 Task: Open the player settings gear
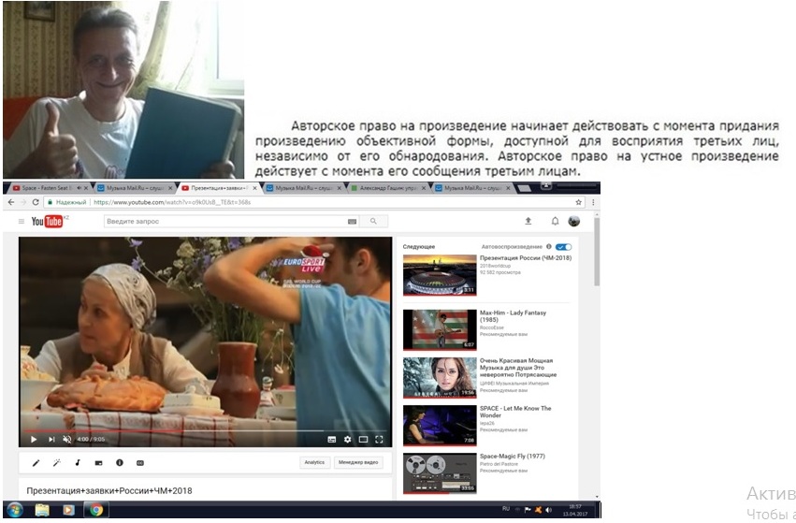click(x=347, y=439)
